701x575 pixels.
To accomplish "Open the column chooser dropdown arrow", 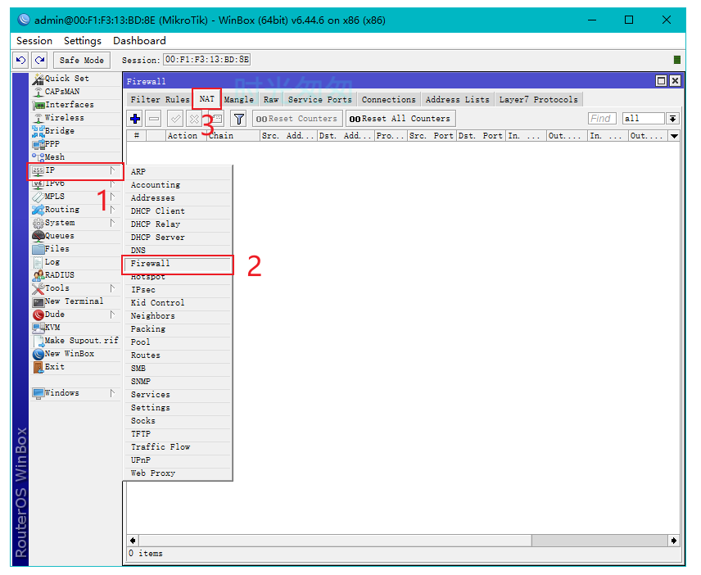I will (674, 136).
